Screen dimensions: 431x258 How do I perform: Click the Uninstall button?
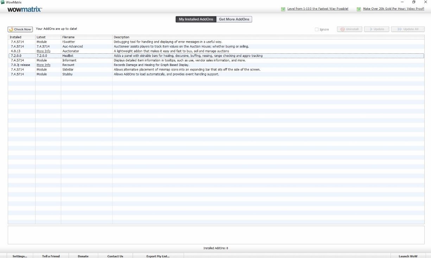(x=349, y=29)
